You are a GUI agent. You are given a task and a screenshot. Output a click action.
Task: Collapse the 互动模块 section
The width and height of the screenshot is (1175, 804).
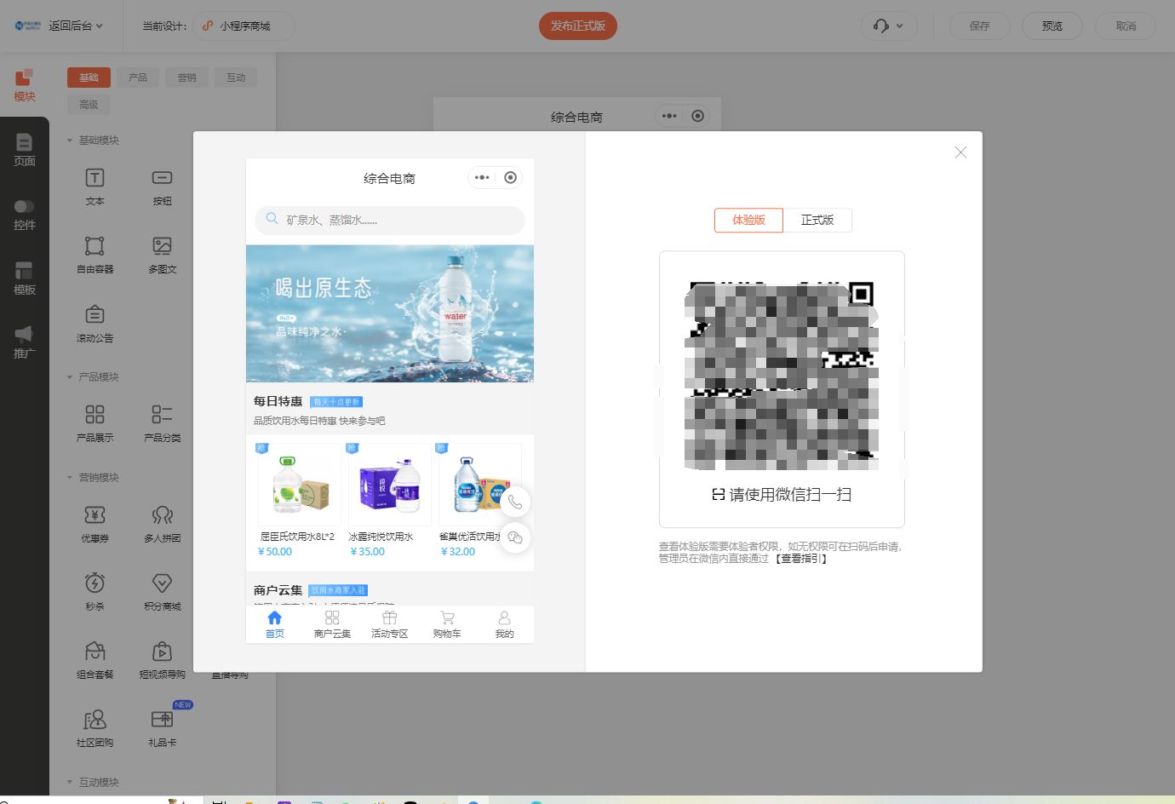[93, 782]
